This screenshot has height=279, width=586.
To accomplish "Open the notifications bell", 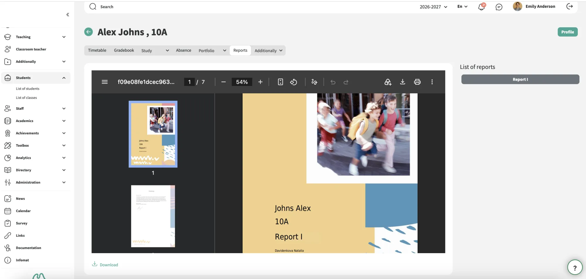I will [481, 6].
